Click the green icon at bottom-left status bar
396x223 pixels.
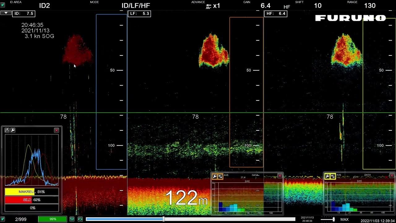point(2,219)
